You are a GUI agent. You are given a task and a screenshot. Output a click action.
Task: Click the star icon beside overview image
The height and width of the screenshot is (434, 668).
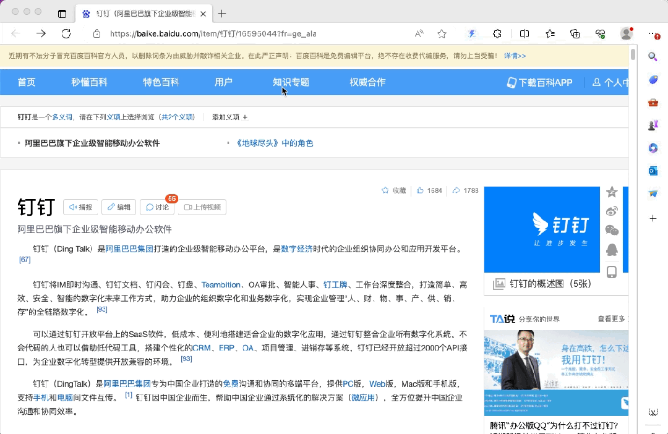(612, 192)
